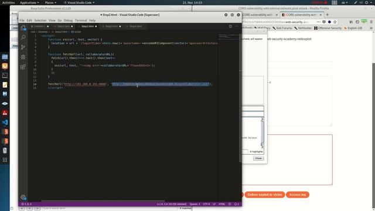Open View menu in VS Code
The width and height of the screenshot is (375, 211).
pos(52,21)
